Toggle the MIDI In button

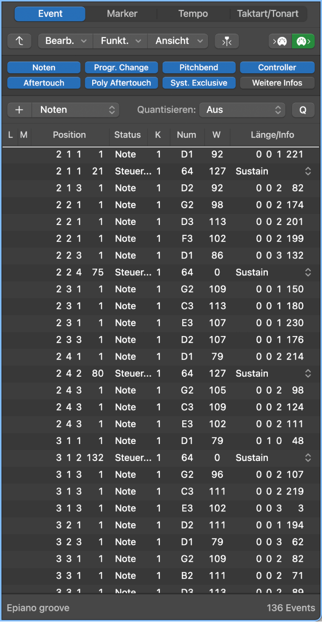[x=280, y=41]
